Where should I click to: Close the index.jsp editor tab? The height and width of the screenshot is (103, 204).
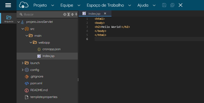pyautogui.click(x=105, y=13)
